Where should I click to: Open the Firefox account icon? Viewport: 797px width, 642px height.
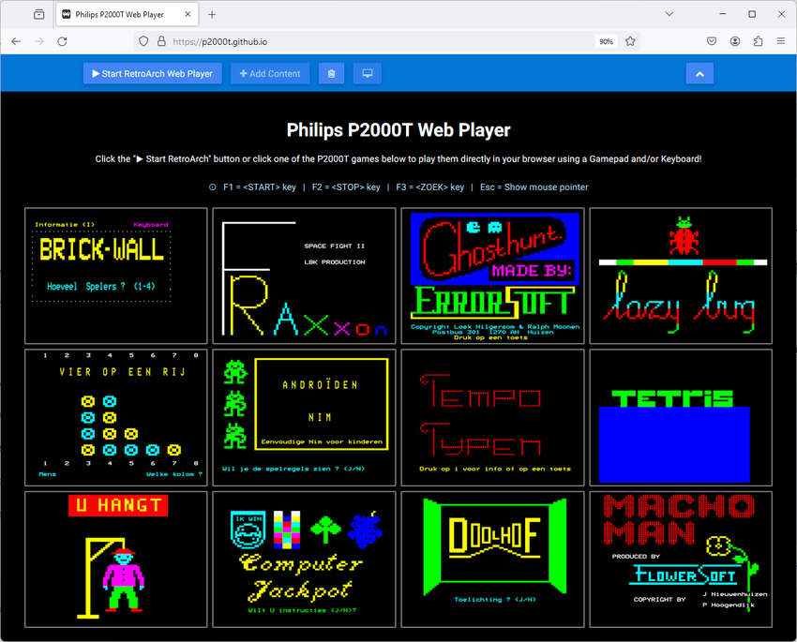point(735,41)
